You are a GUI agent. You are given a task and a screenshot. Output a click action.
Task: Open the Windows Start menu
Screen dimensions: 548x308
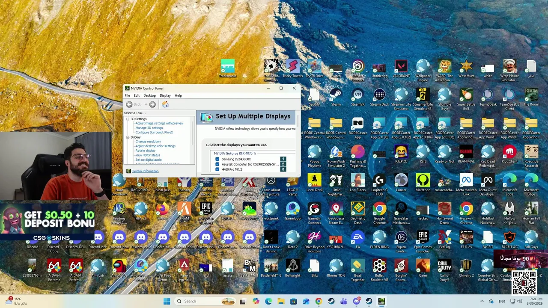point(167,301)
